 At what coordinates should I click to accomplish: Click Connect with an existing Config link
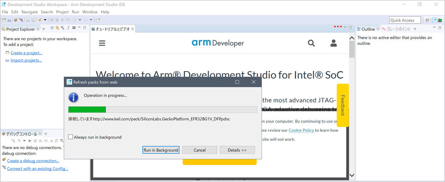pyautogui.click(x=37, y=169)
